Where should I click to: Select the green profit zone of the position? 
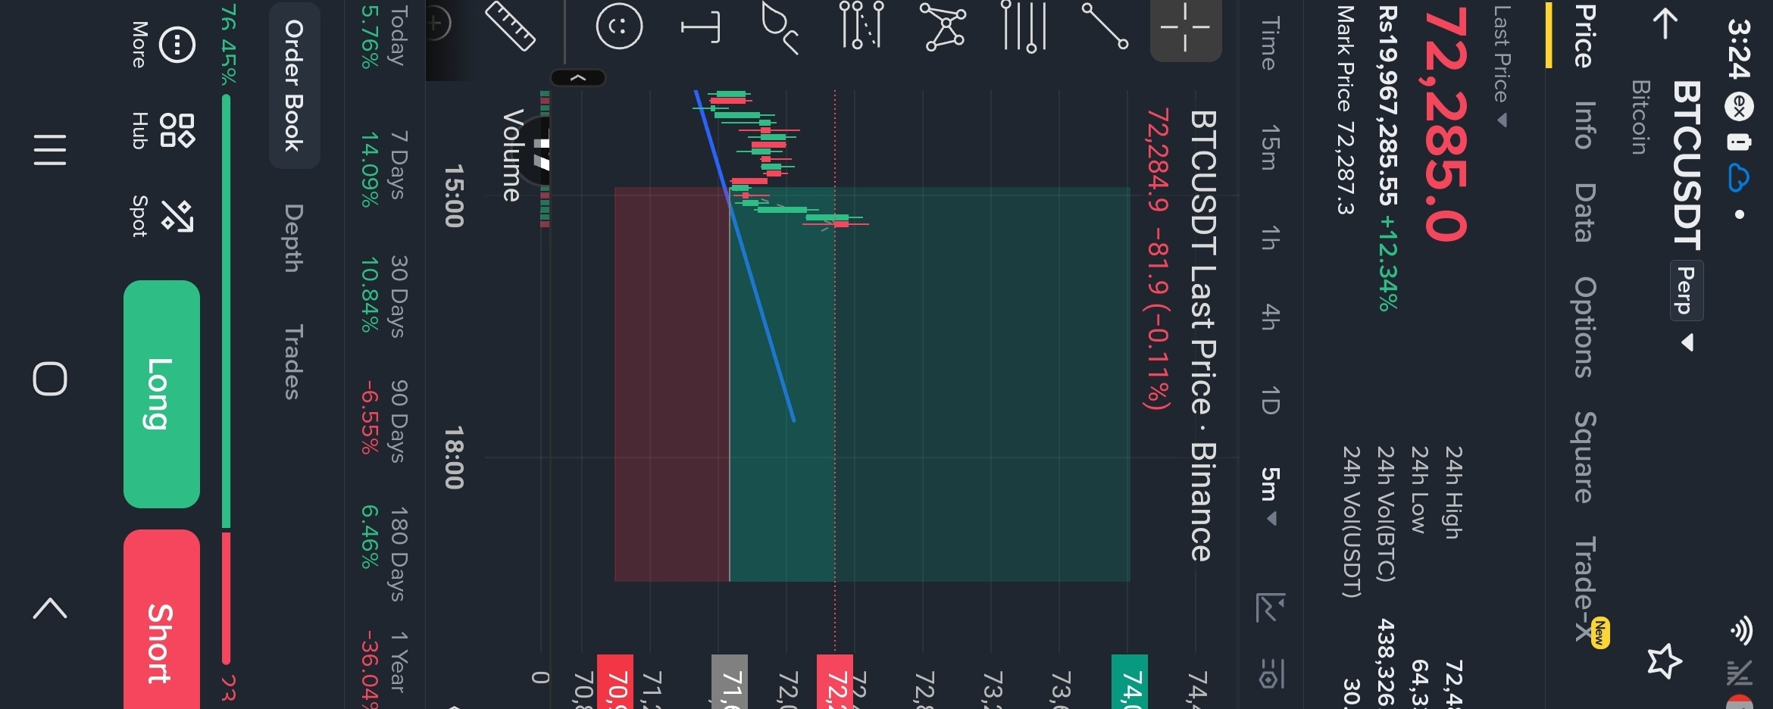tap(930, 384)
